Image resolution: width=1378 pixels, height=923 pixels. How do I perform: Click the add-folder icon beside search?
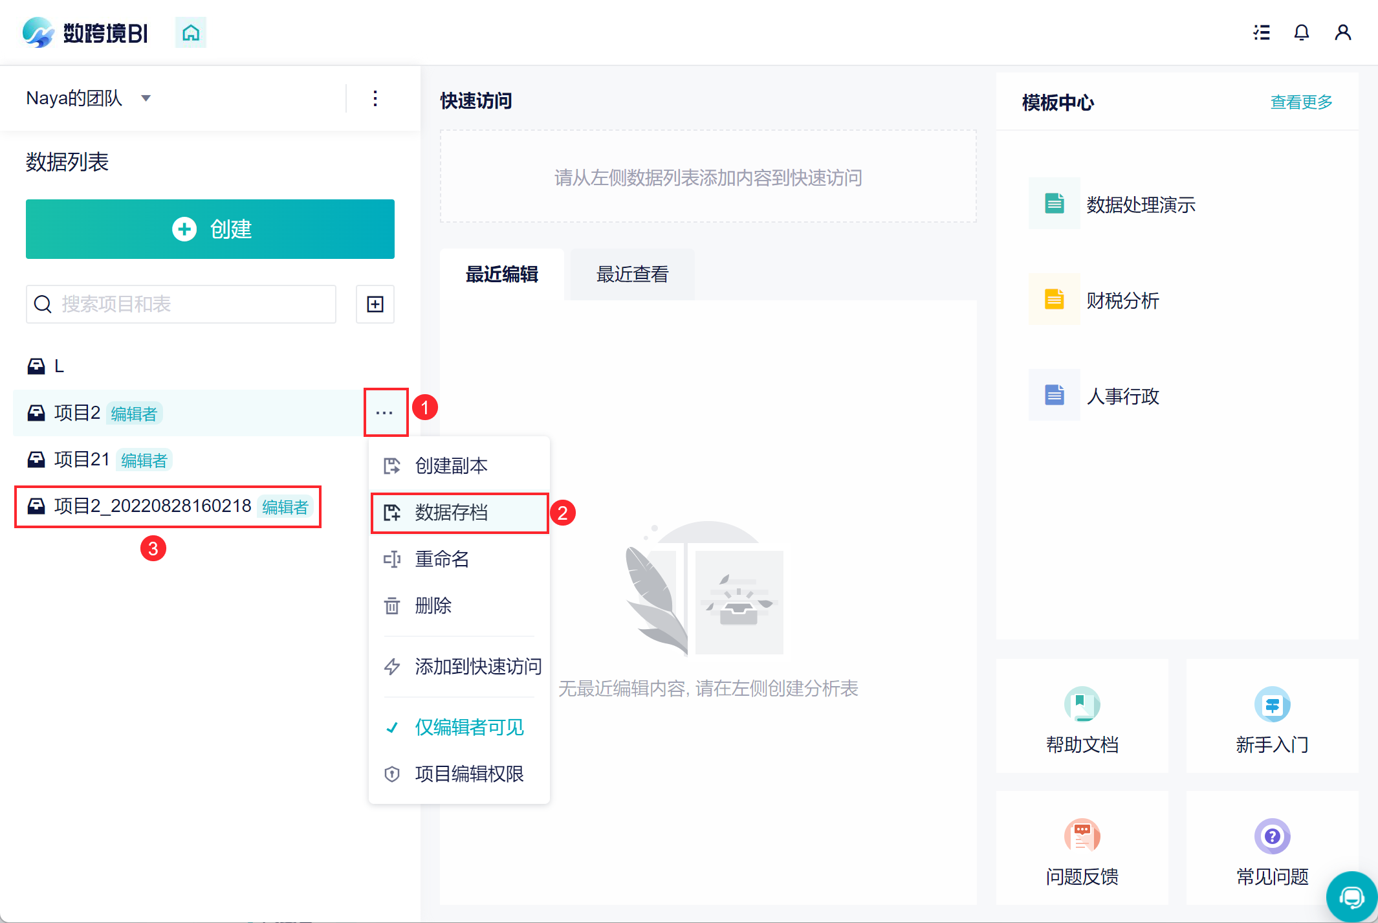click(x=375, y=304)
